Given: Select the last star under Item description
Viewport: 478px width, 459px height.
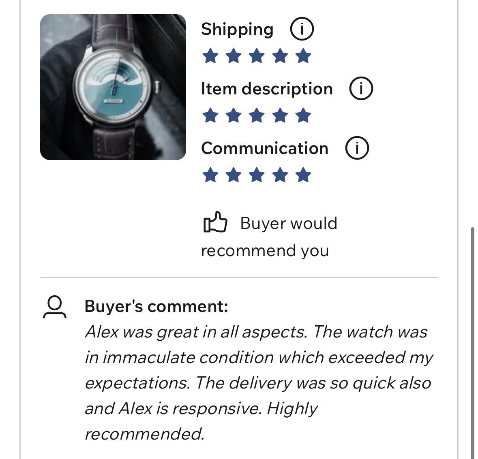Looking at the screenshot, I should (303, 115).
